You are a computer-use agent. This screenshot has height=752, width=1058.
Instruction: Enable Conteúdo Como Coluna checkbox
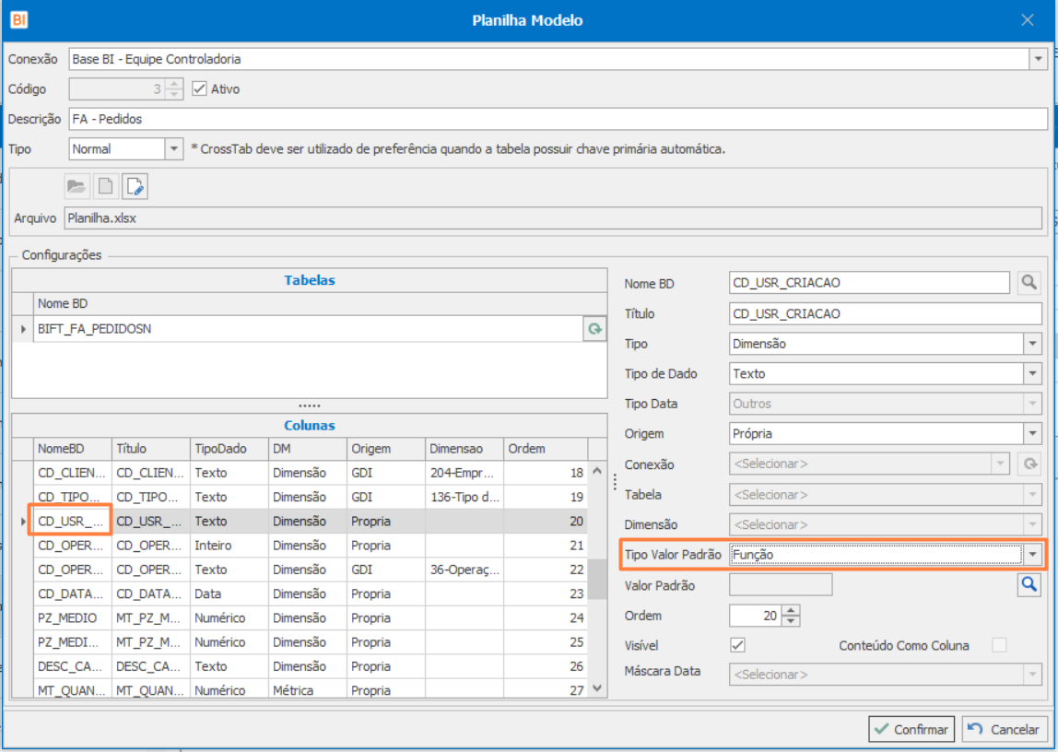tap(999, 645)
